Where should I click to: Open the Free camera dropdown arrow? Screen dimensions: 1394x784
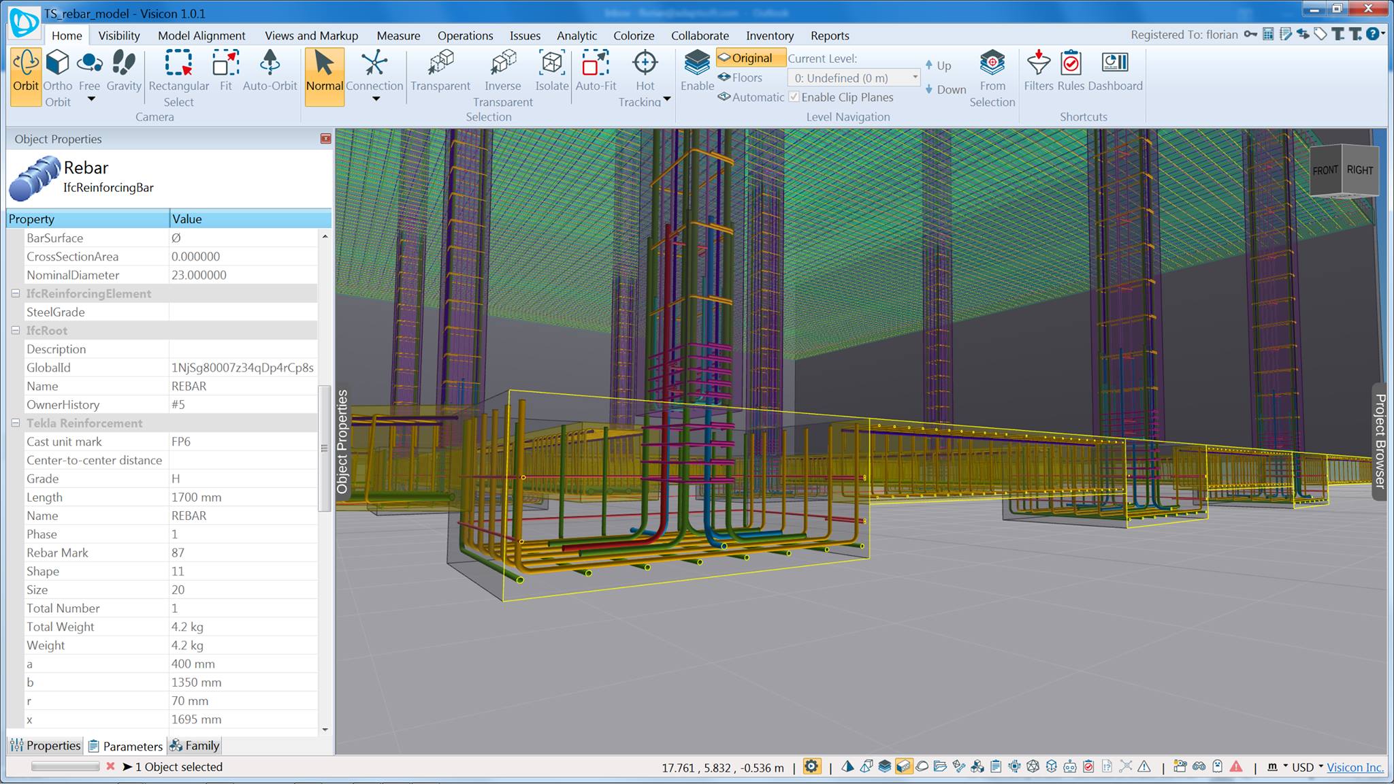(91, 99)
